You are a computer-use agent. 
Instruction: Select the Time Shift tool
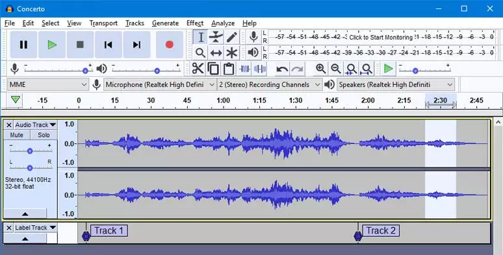pos(216,53)
